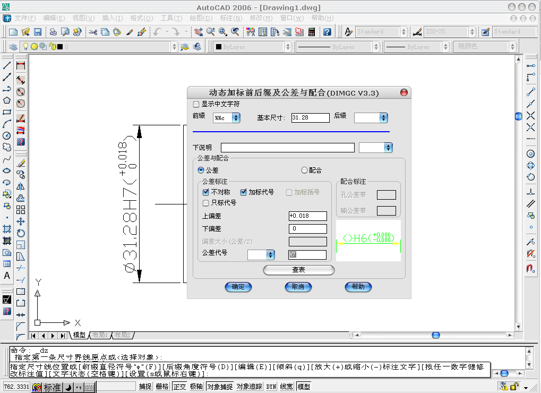Click the black layer color swatch
541x393 pixels.
(x=59, y=47)
